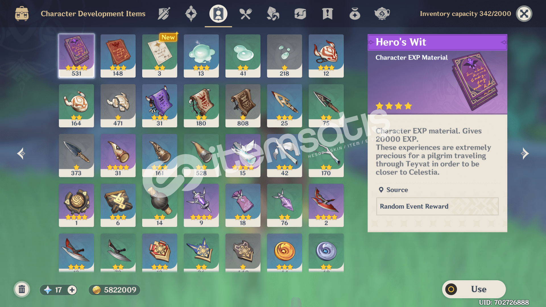Image resolution: width=546 pixels, height=307 pixels.
Task: Open the Weapons inventory tab
Action: tap(164, 14)
